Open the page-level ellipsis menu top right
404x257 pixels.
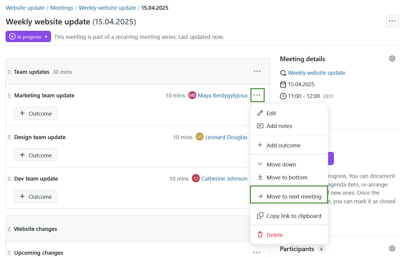[x=392, y=21]
